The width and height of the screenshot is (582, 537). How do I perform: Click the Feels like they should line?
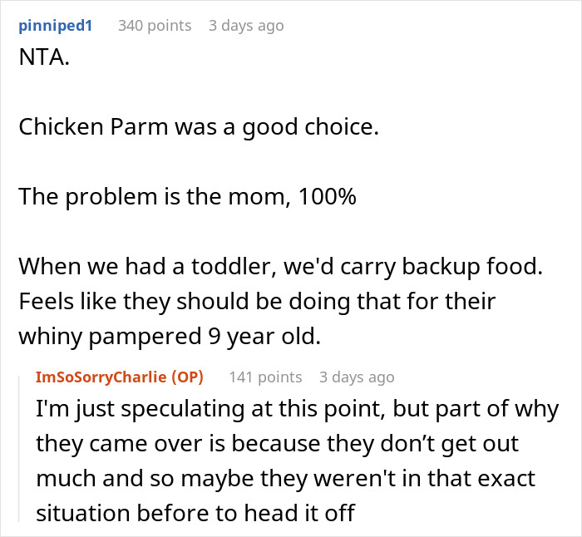(x=257, y=302)
